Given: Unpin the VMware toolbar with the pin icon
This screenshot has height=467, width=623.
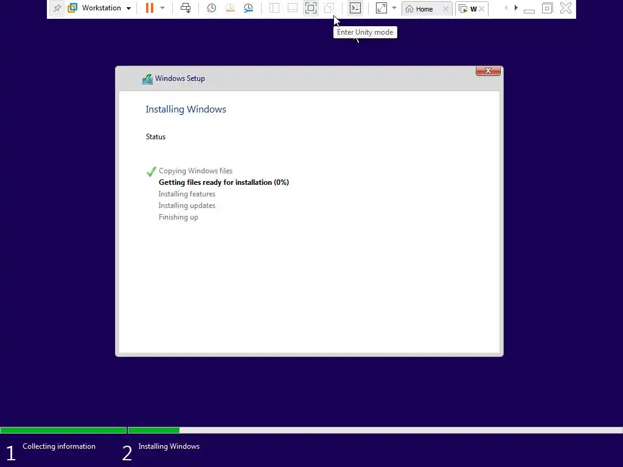Looking at the screenshot, I should pos(57,8).
